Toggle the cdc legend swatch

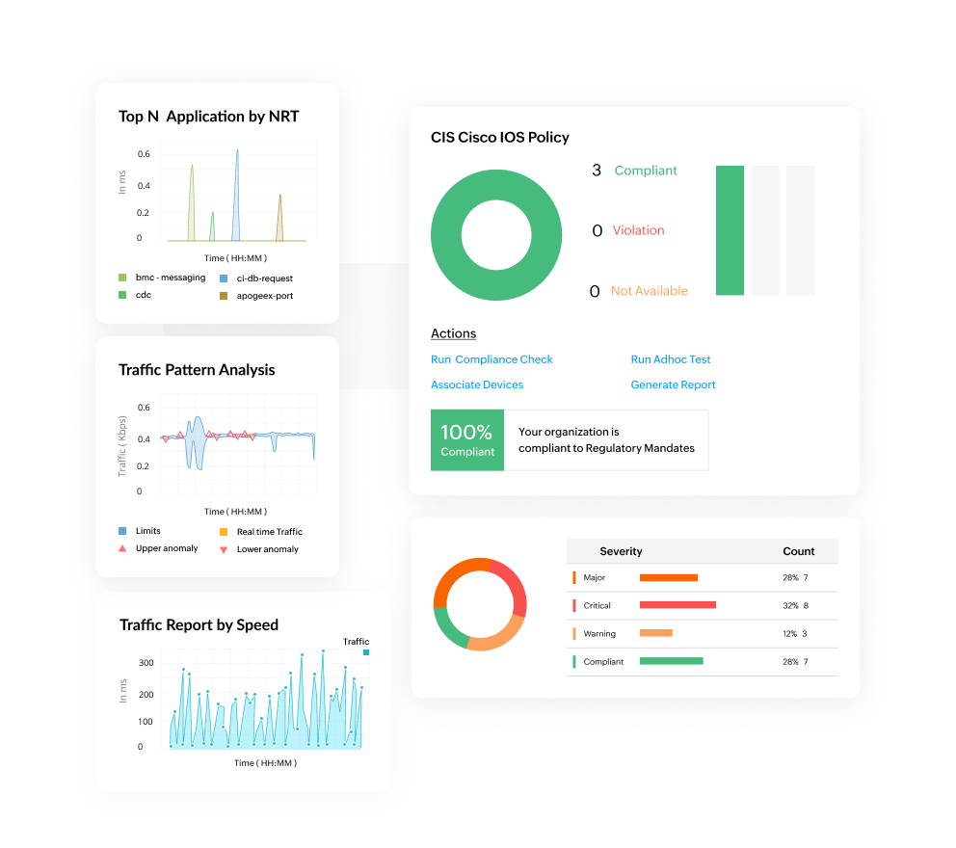point(122,295)
